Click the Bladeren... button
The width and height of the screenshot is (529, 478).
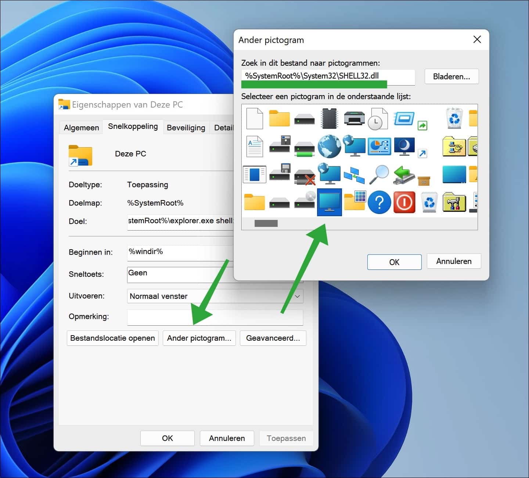point(451,76)
